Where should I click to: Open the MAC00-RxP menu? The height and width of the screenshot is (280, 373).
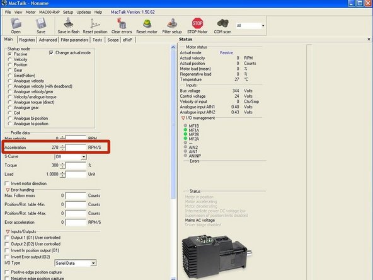point(49,12)
